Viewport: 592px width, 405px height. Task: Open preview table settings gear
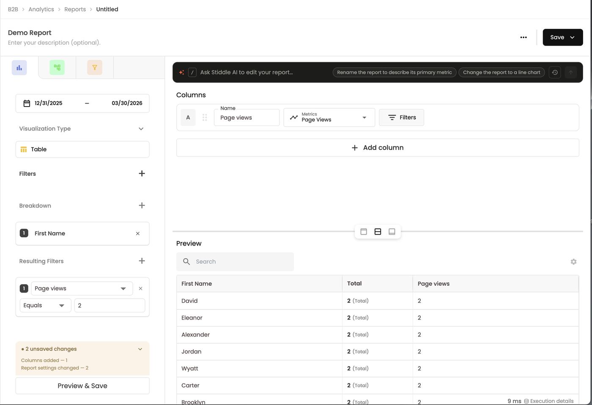[x=573, y=262]
